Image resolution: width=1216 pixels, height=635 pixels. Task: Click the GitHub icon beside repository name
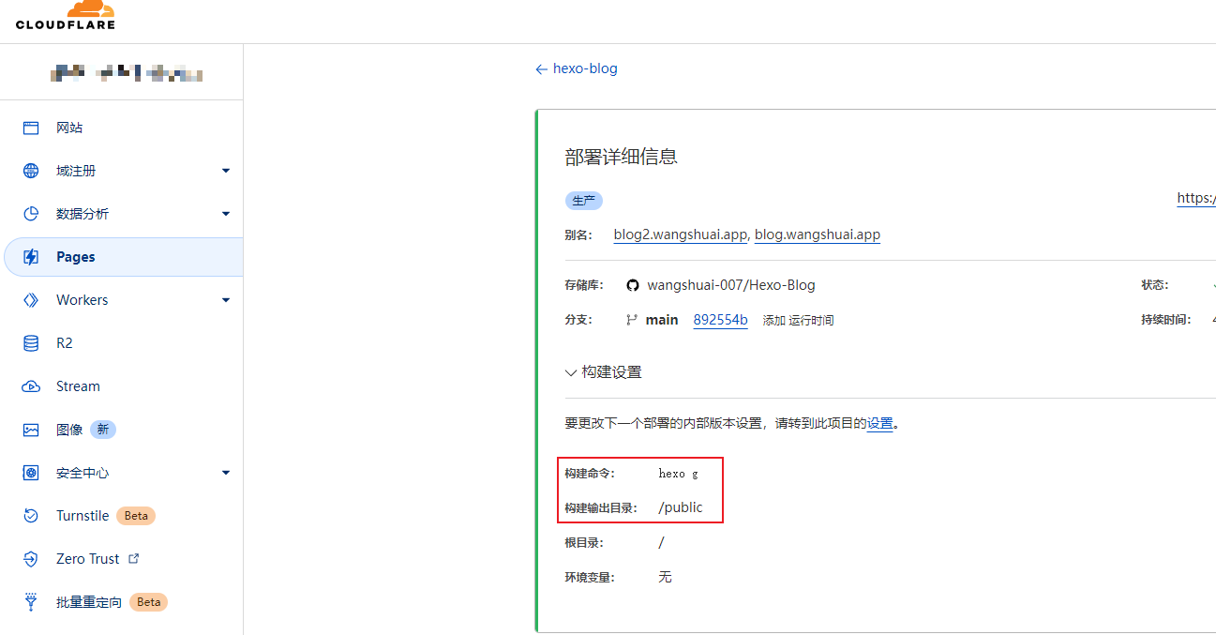633,285
